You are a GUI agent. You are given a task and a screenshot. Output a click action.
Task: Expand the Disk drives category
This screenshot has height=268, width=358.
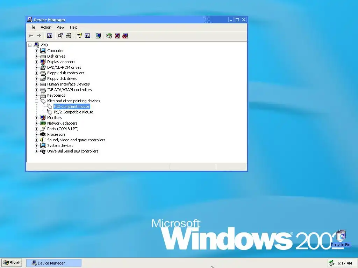pos(36,56)
